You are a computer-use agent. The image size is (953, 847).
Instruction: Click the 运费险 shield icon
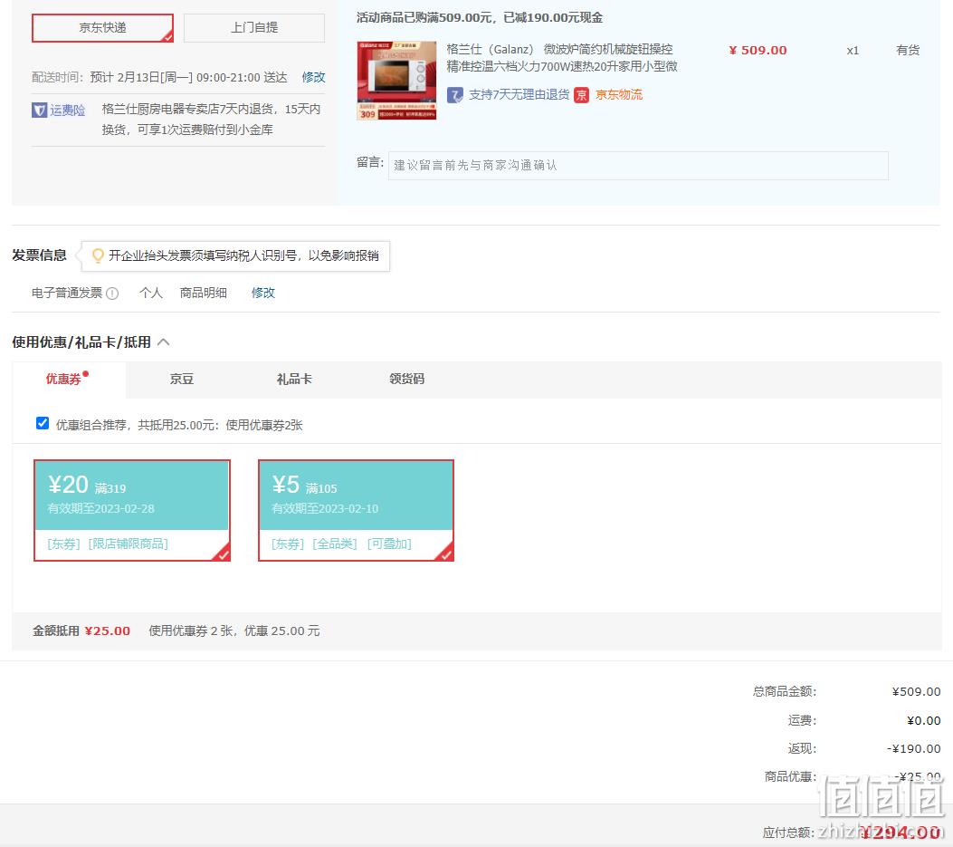(x=40, y=111)
